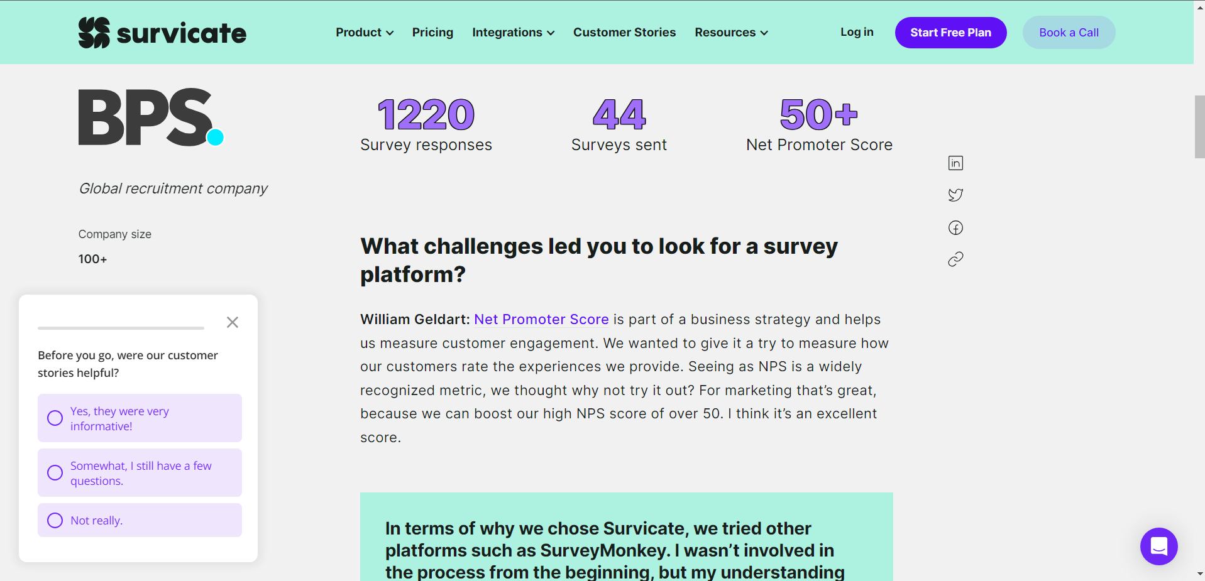Open the chat widget bubble

coord(1158,546)
